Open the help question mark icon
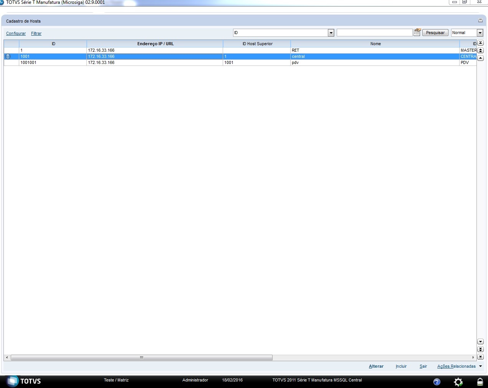This screenshot has width=488, height=388. (437, 381)
